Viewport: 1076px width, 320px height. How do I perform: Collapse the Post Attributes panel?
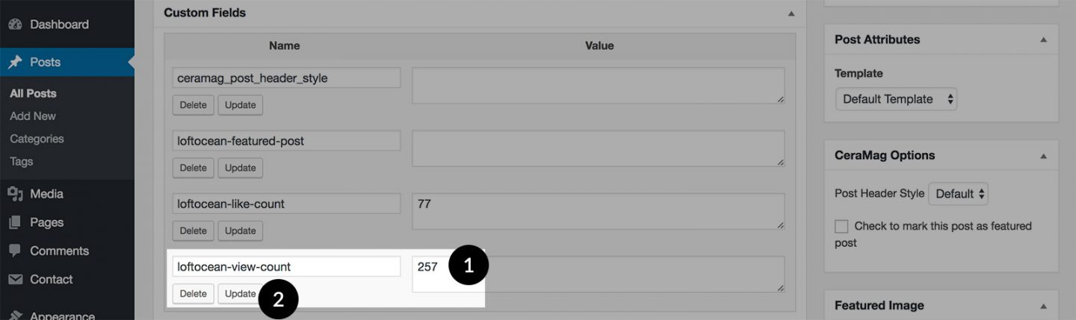[x=1044, y=40]
